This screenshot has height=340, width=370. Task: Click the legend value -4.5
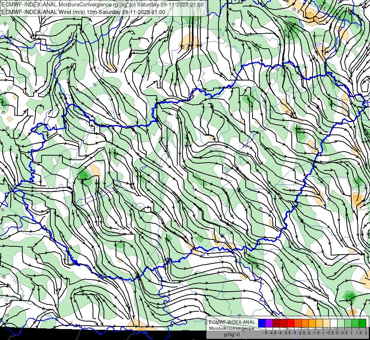(272, 333)
